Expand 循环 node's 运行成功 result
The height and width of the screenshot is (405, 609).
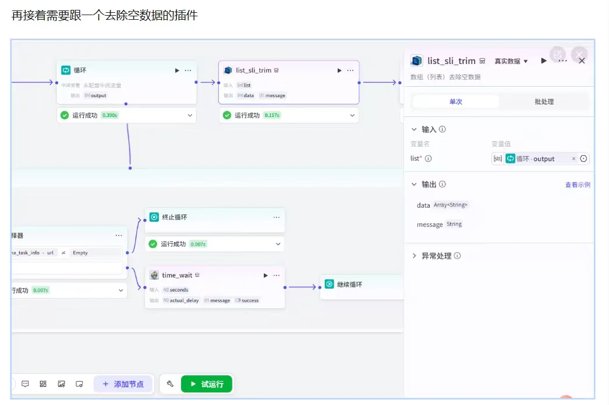190,115
